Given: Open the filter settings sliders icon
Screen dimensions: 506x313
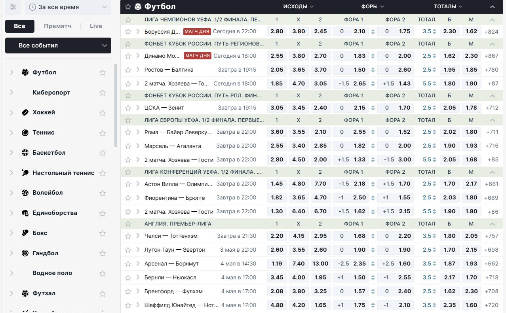Looking at the screenshot, I should (13, 7).
